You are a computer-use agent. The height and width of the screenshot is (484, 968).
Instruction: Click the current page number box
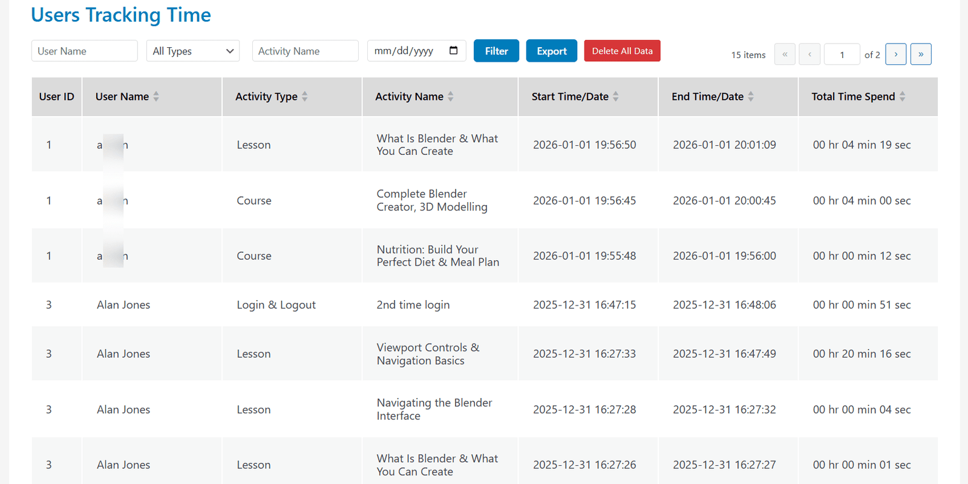[842, 54]
